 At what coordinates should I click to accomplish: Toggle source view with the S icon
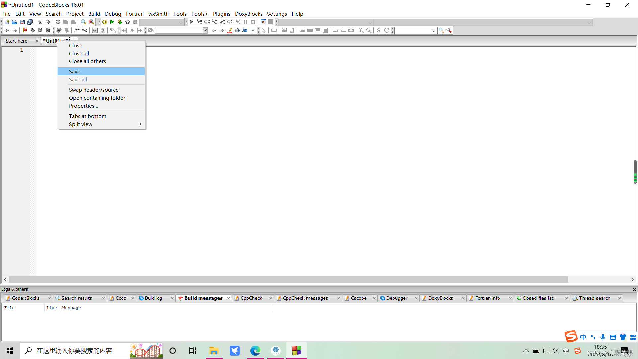379,30
